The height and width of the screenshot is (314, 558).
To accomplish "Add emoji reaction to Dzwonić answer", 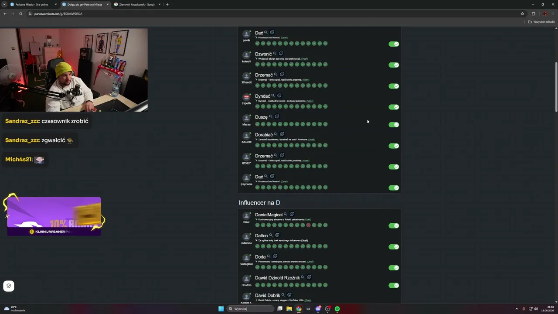I will pyautogui.click(x=281, y=54).
